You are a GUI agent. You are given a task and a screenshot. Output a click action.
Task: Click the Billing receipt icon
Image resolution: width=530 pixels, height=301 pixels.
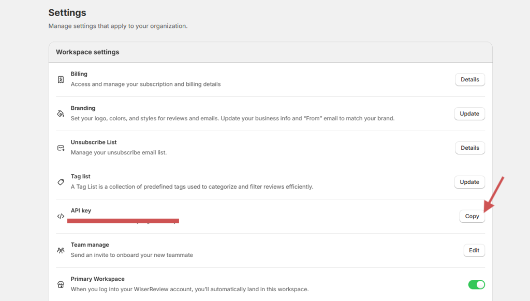[61, 80]
